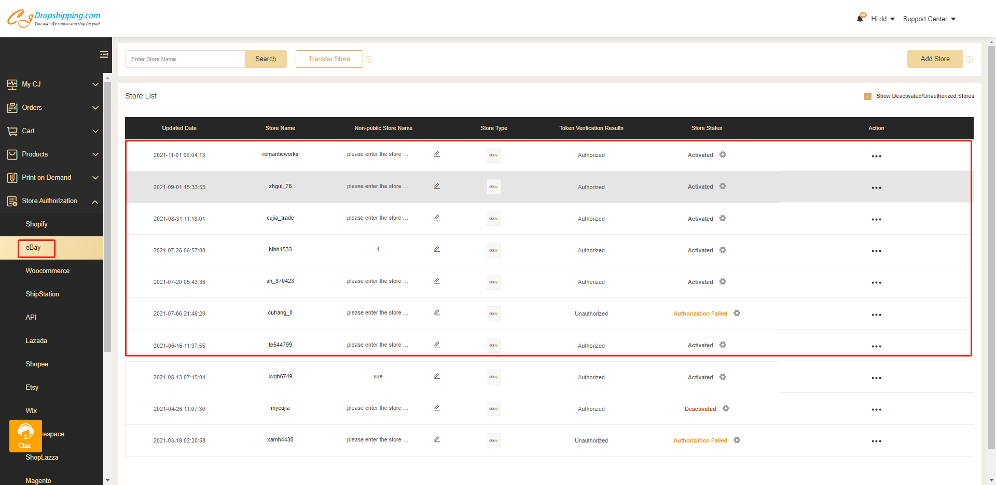The image size is (996, 485).
Task: Click gear icon beside Deactivated mycujia status
Action: (726, 409)
